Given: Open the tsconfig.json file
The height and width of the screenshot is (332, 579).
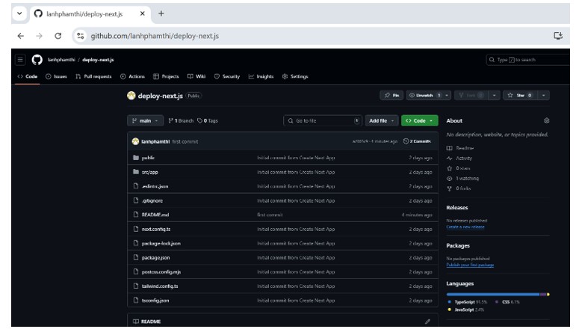Looking at the screenshot, I should [155, 301].
